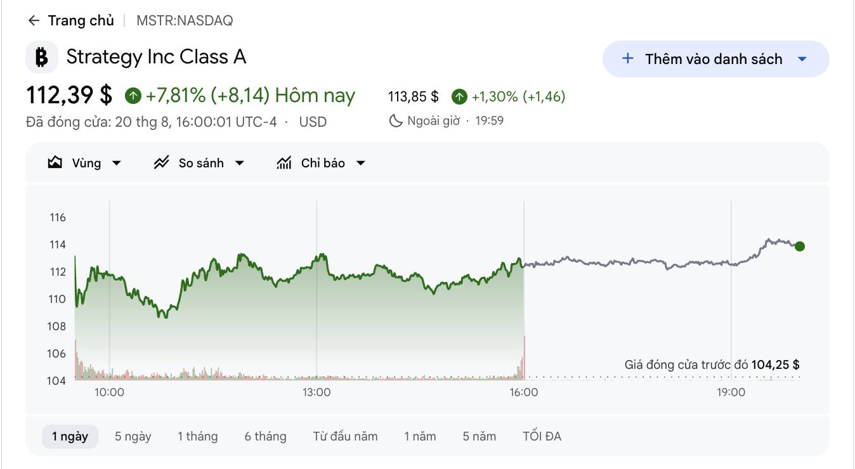This screenshot has height=469, width=855.
Task: Select the TỐI ĐA range tab
Action: click(x=542, y=436)
